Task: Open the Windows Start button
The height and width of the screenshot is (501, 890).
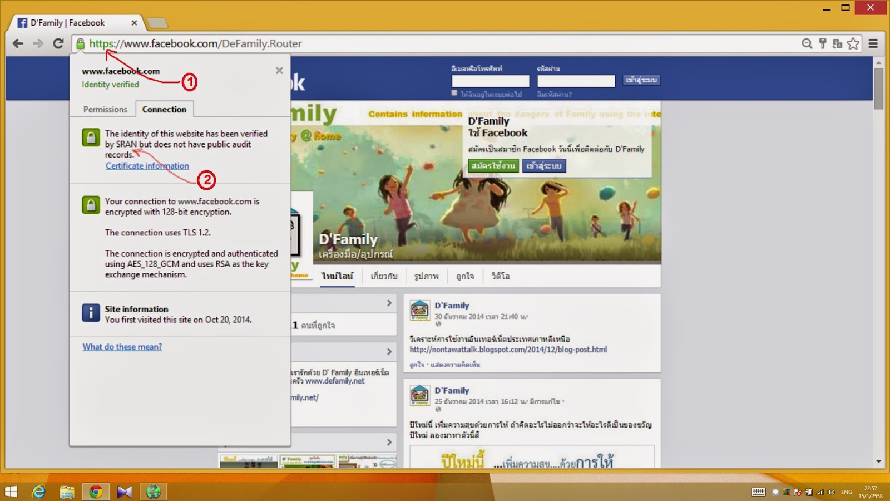Action: [x=11, y=492]
